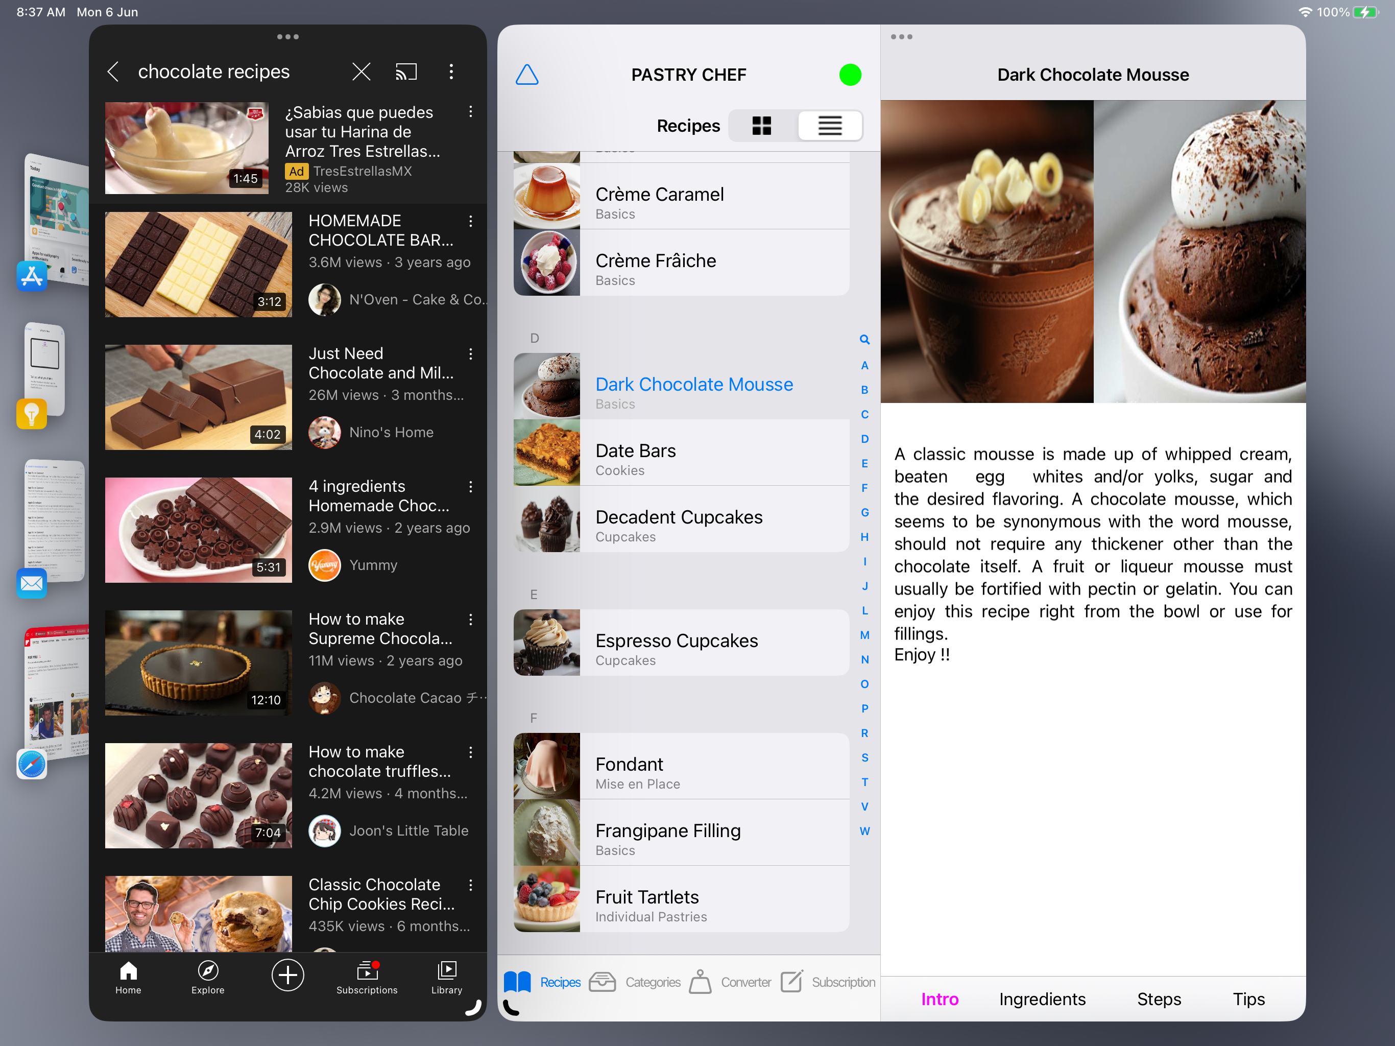Select the Ingredients tab
This screenshot has height=1046, width=1395.
point(1042,1000)
